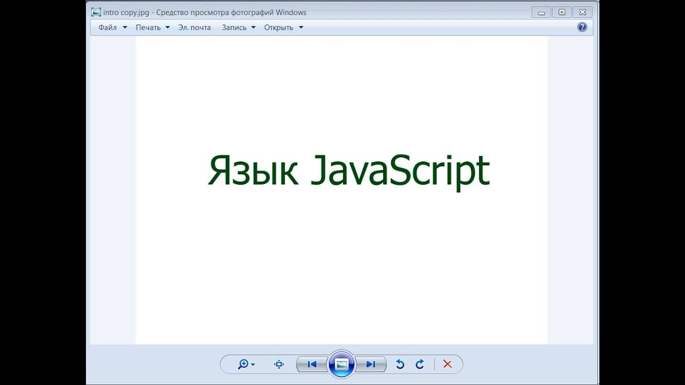Screen dimensions: 685x385
Task: Expand the Открыть dropdown menu
Action: pos(283,27)
